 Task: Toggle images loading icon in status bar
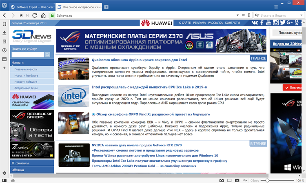pyautogui.click(x=237, y=181)
